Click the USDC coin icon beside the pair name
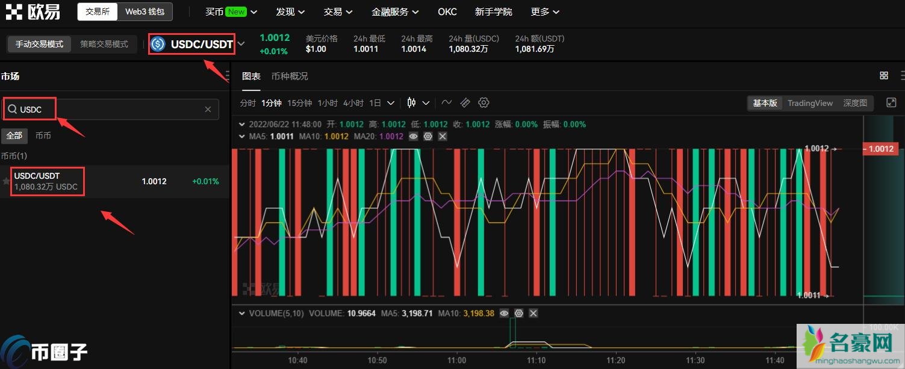The width and height of the screenshot is (905, 369). click(158, 44)
